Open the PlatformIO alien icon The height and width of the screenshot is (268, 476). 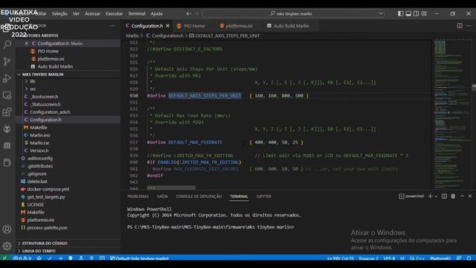[7, 129]
